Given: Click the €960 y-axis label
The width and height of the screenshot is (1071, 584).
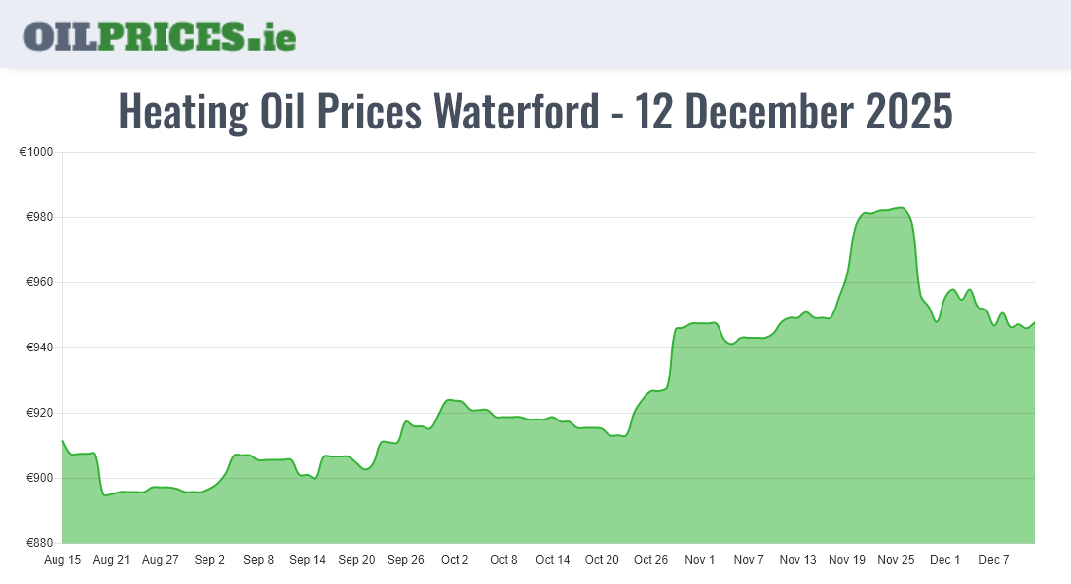Looking at the screenshot, I should (x=39, y=283).
